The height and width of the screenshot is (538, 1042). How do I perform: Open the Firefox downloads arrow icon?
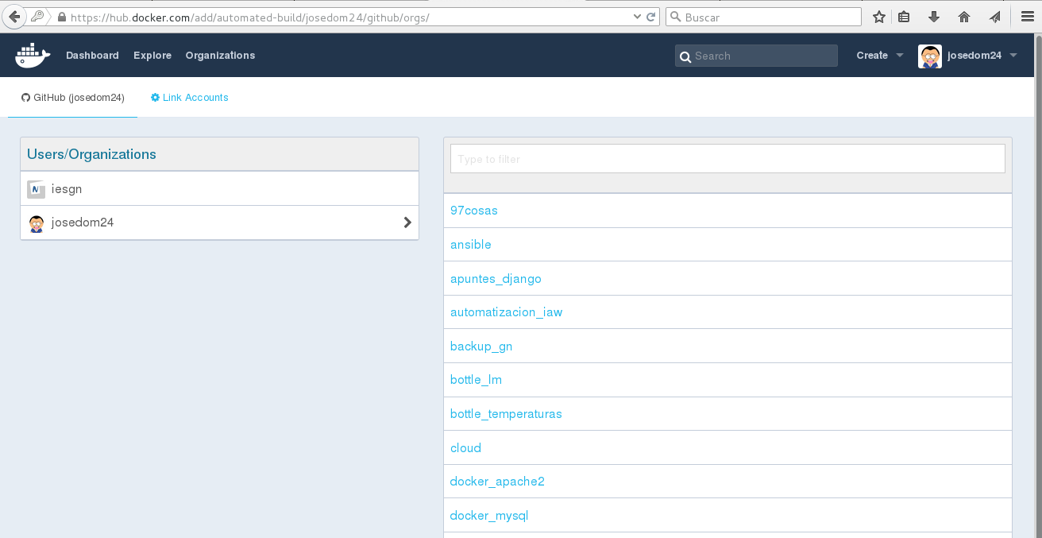click(x=934, y=17)
